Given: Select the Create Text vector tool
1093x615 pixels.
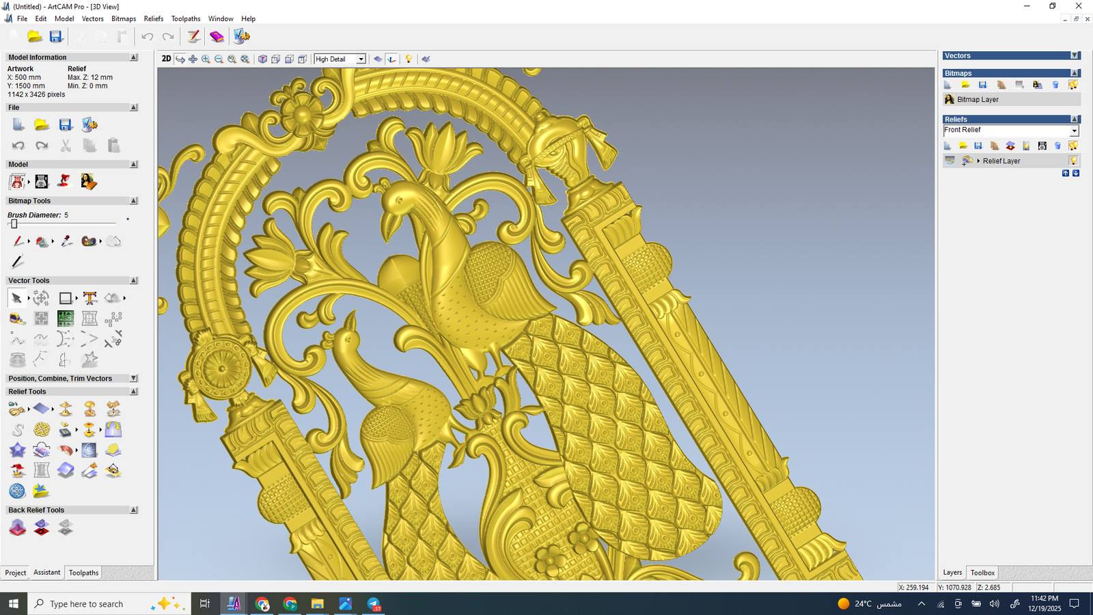Looking at the screenshot, I should tap(89, 298).
